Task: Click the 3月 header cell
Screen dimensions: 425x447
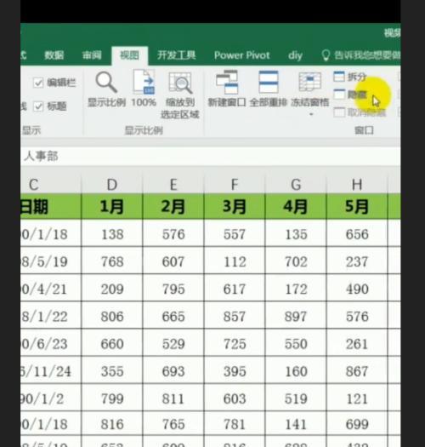Action: [235, 207]
